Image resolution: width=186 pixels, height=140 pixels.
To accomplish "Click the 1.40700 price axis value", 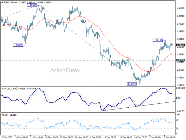I will tap(180, 16).
